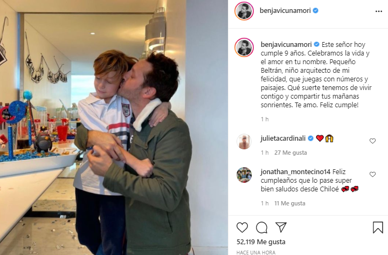Click the post photo of father and son
The width and height of the screenshot is (388, 255).
tap(114, 127)
